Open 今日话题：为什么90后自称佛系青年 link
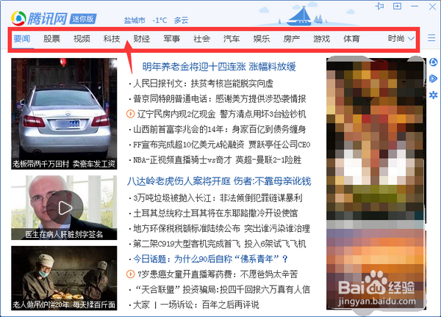This screenshot has height=317, width=441. pos(210,259)
